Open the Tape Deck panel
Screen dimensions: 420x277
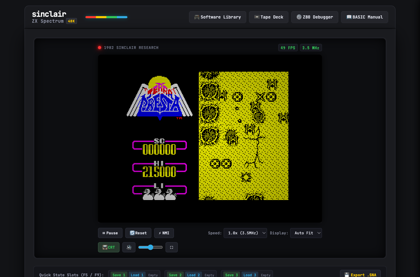click(268, 17)
